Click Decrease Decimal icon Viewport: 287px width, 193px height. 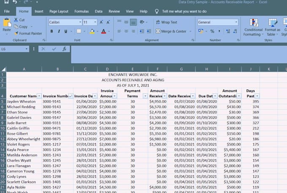235,32
